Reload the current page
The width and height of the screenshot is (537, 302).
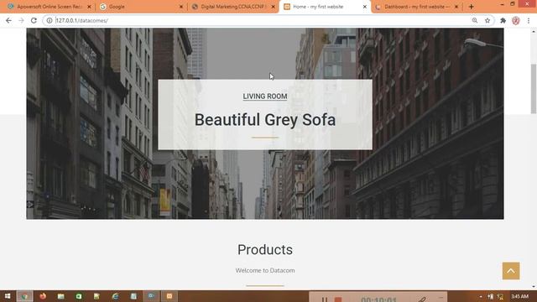point(34,20)
